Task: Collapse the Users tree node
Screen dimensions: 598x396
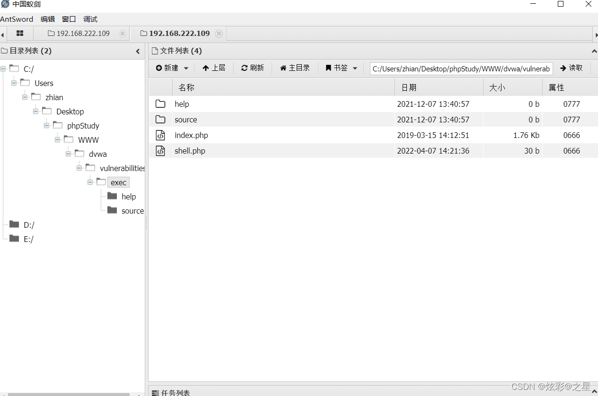Action: click(14, 83)
